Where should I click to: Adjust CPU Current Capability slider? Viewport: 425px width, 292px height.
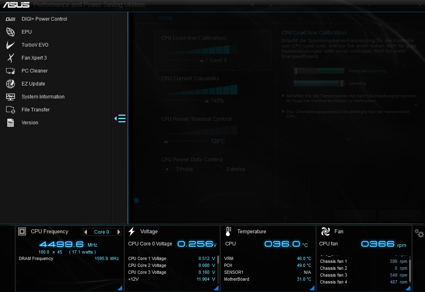coord(206,101)
